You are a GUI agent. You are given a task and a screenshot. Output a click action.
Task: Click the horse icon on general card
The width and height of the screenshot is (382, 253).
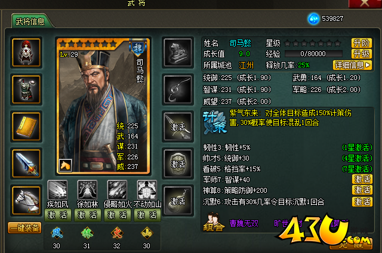65,165
